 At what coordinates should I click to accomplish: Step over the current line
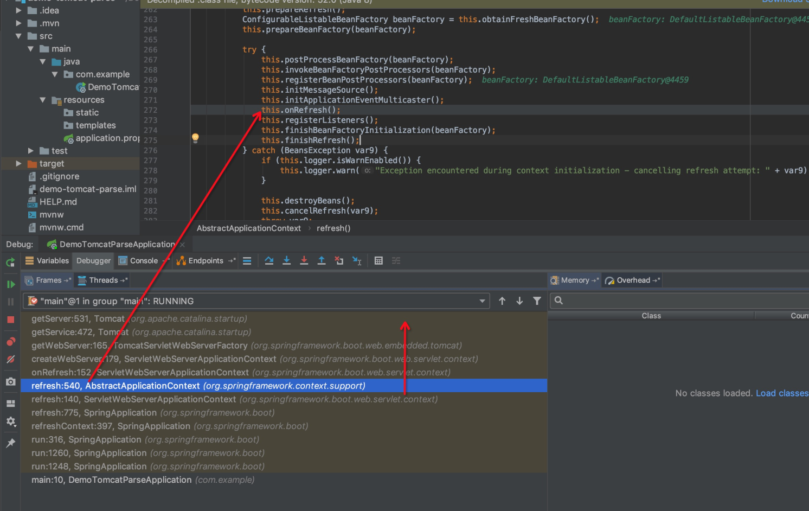click(x=269, y=261)
